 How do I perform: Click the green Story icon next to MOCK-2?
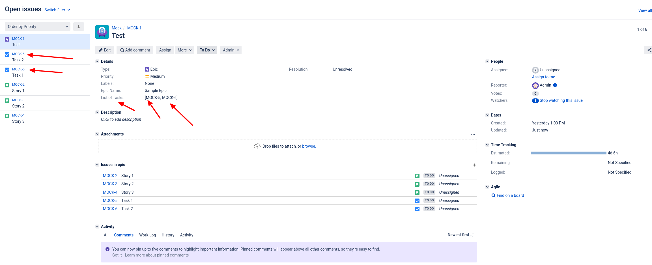[x=417, y=175]
